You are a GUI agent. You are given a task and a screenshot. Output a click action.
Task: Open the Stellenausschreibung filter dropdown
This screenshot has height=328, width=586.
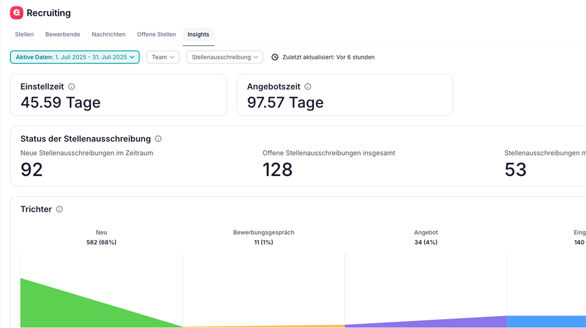(x=224, y=57)
